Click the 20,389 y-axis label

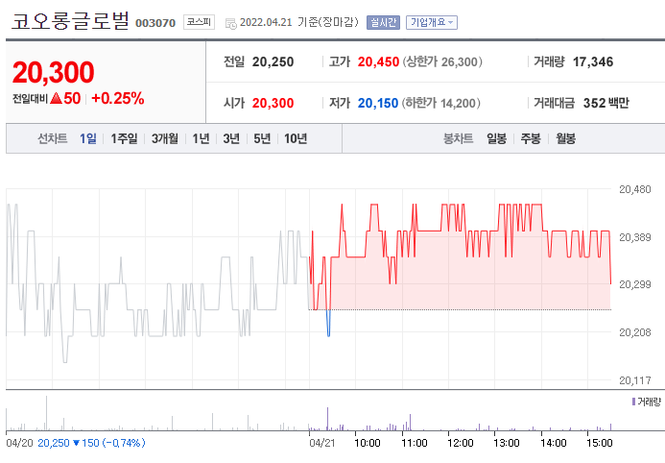635,237
